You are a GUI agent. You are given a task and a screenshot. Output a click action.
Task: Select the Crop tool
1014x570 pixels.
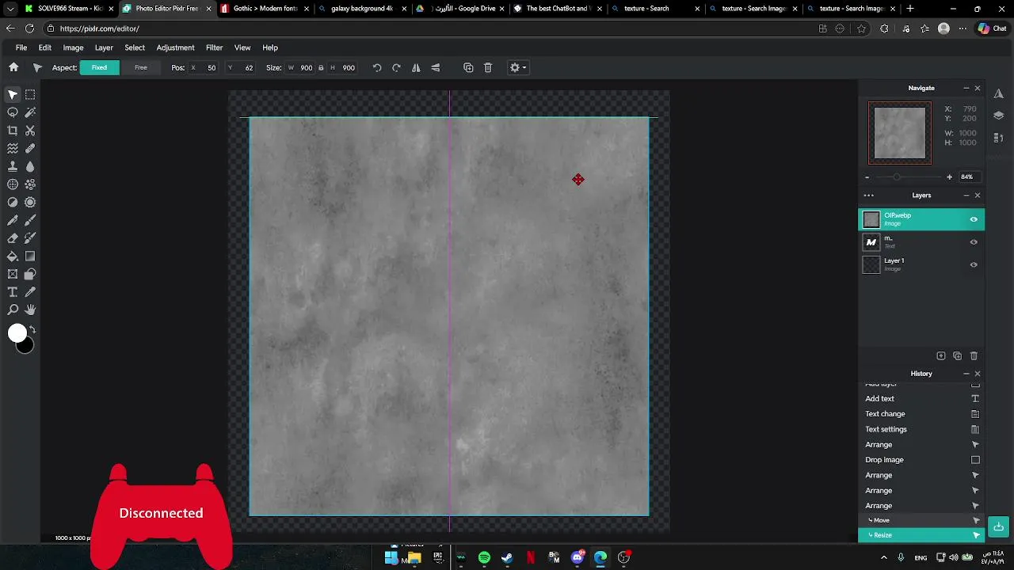pyautogui.click(x=13, y=131)
